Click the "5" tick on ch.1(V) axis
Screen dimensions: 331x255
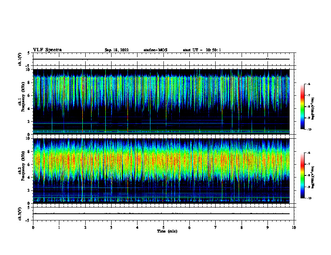click(x=29, y=53)
